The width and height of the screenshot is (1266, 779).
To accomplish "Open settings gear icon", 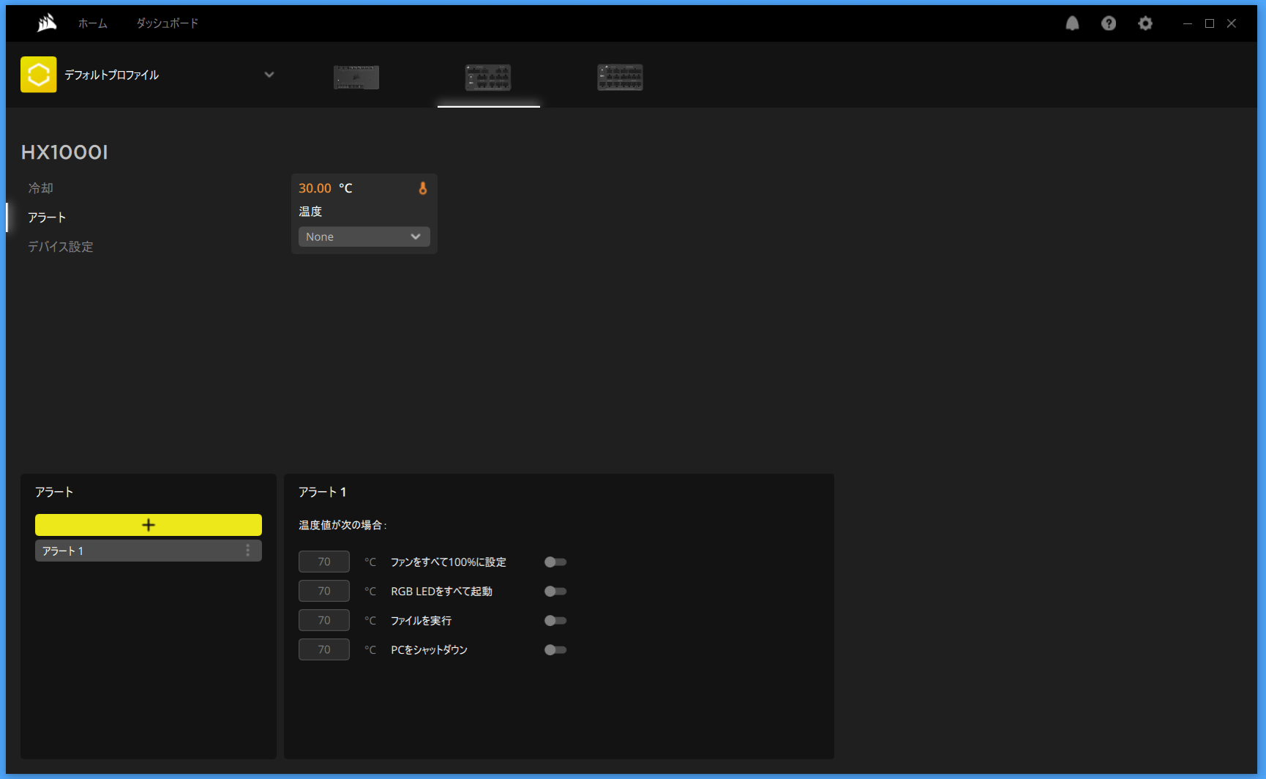I will coord(1145,23).
